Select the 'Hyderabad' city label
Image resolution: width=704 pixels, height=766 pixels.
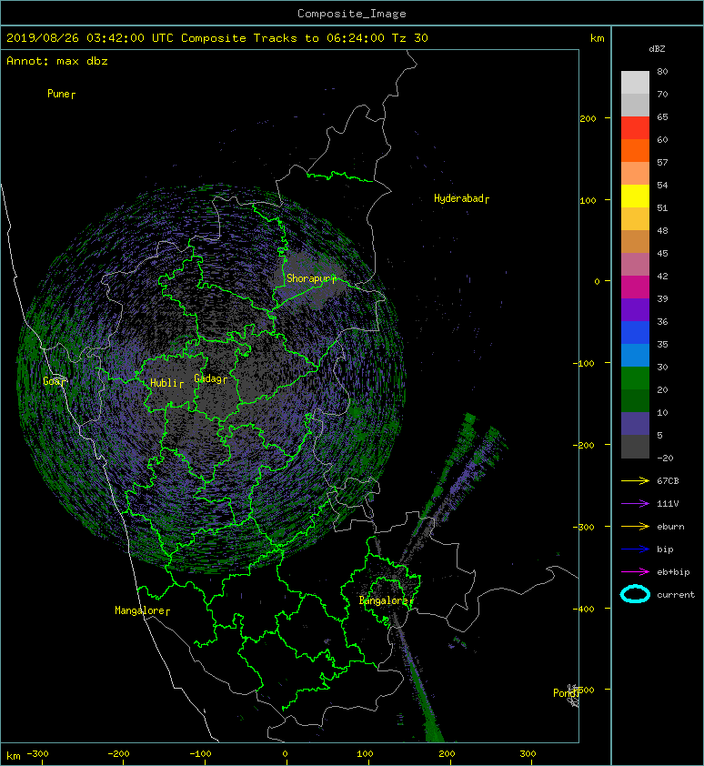[x=458, y=198]
